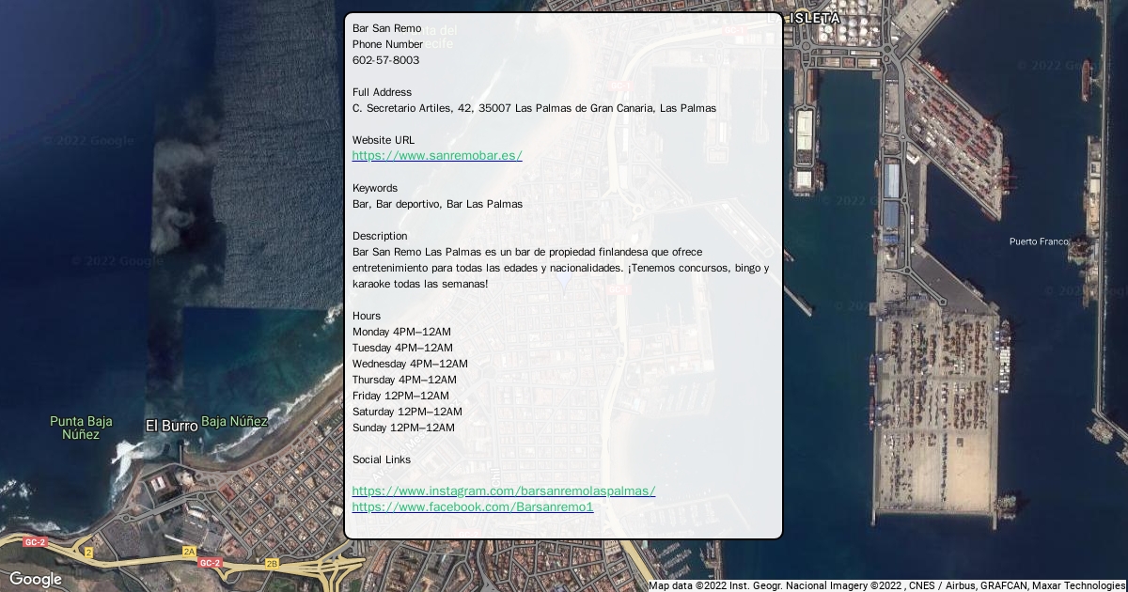The height and width of the screenshot is (592, 1128).
Task: Click the Bar San Remo title
Action: tap(386, 28)
